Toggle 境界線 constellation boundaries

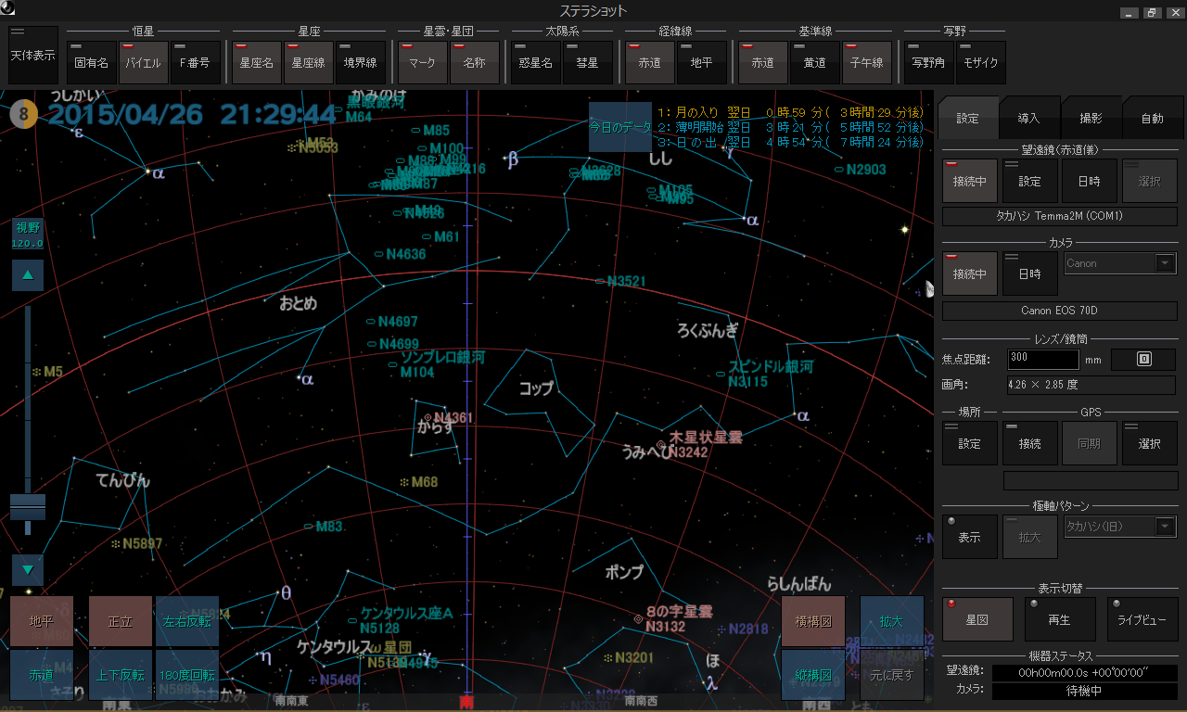click(x=361, y=63)
